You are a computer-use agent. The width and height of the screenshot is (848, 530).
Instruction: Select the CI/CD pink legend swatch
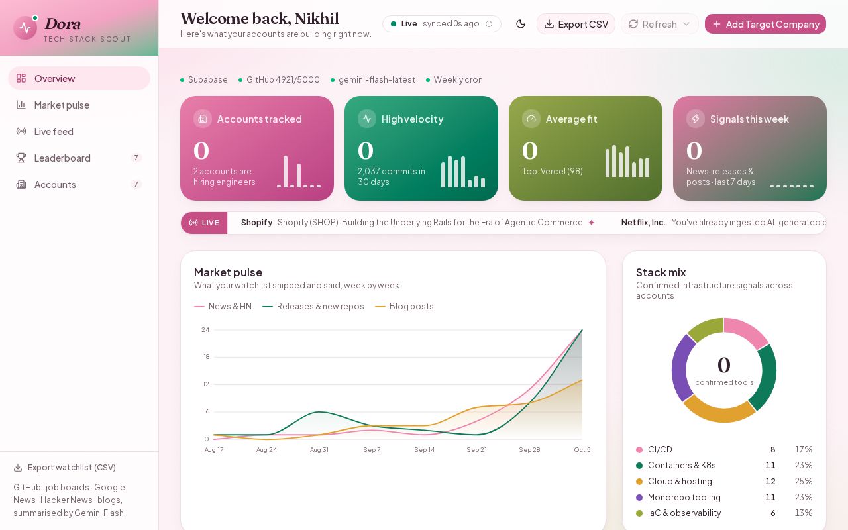(639, 450)
